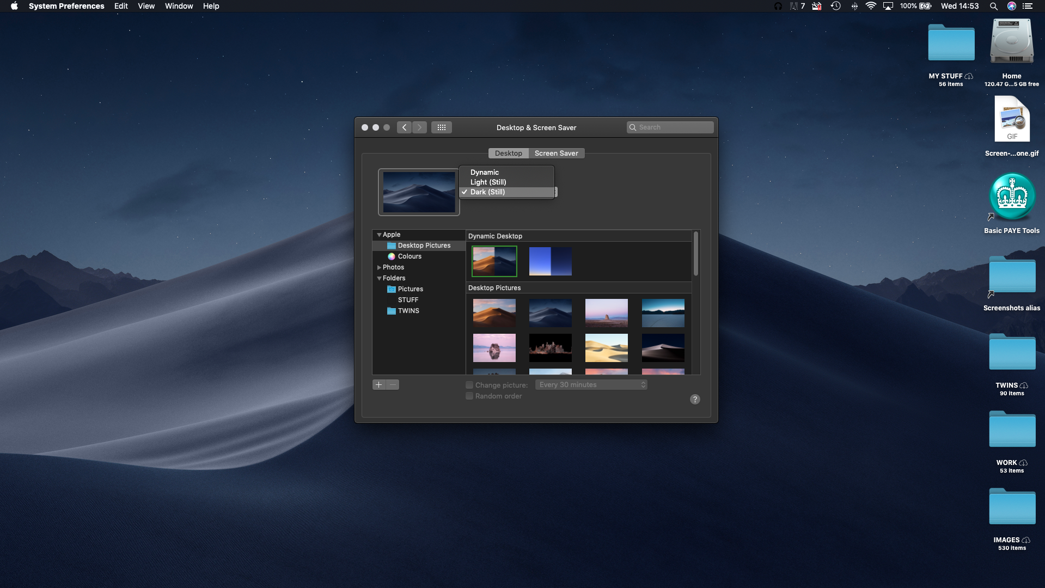1045x588 pixels.
Task: Click the plus button to add folder
Action: (x=379, y=385)
